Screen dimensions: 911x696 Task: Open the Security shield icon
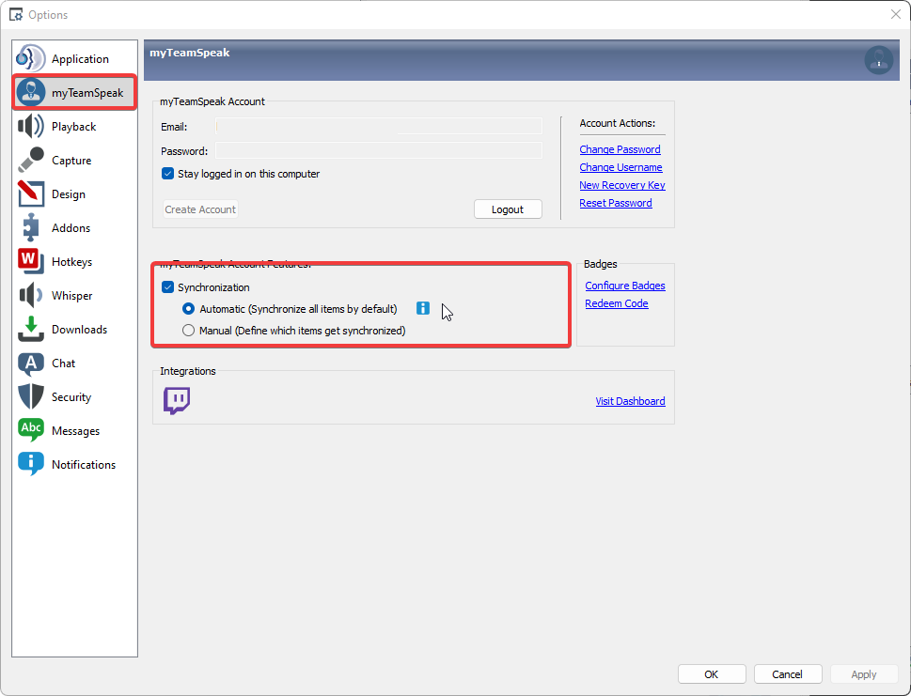point(31,397)
